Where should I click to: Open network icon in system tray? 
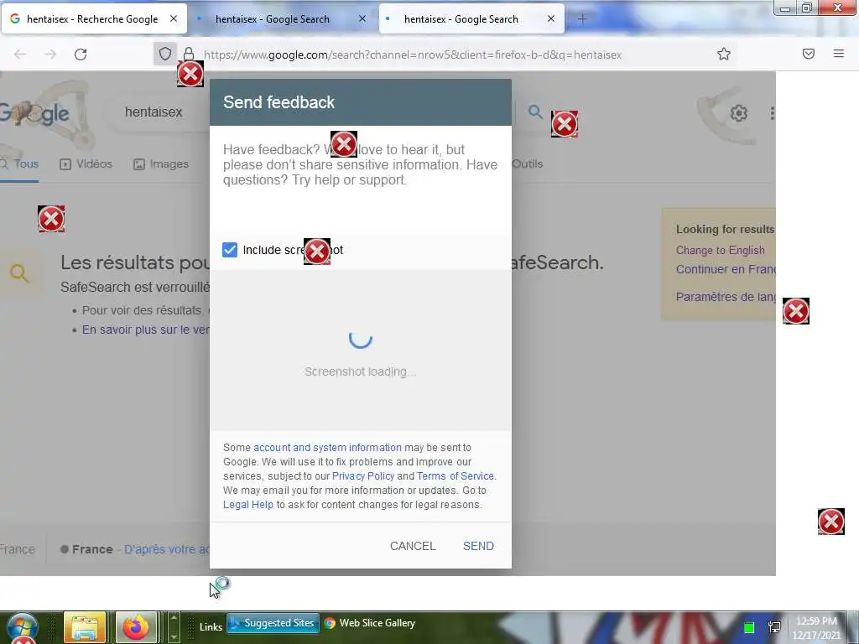(774, 627)
